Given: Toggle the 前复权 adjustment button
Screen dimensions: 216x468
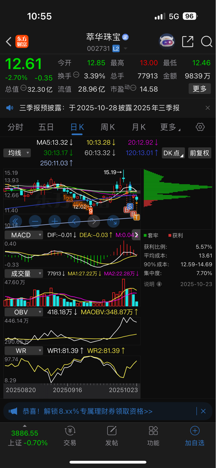Looking at the screenshot, I should [x=200, y=153].
